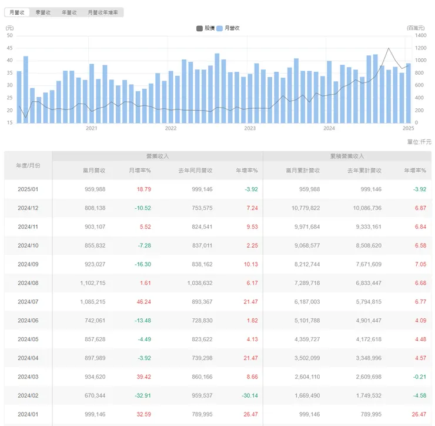Click the 1,085,215 revenue cell
This screenshot has height=426, width=435.
pyautogui.click(x=93, y=302)
